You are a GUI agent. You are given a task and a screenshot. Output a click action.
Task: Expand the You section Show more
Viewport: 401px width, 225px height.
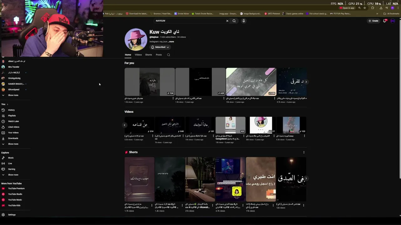[x=13, y=144]
